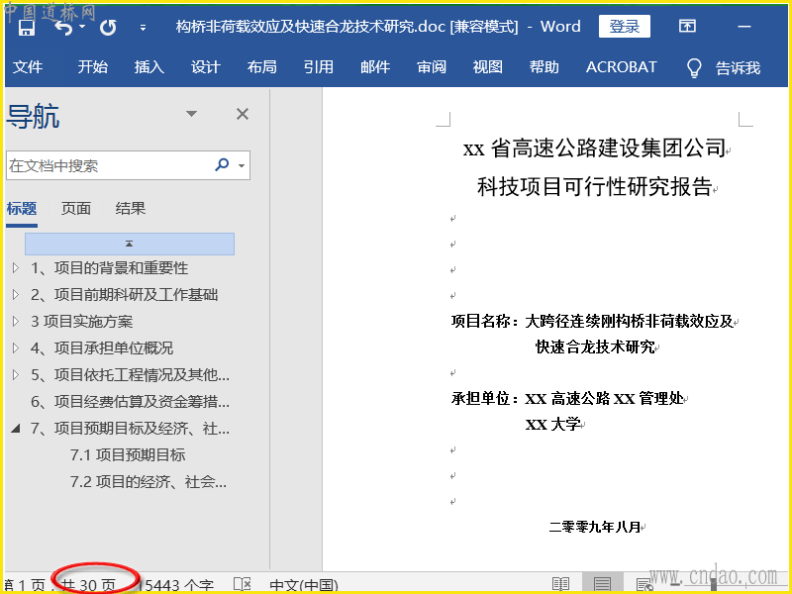Click the magnifier search icon
This screenshot has height=594, width=792.
coord(222,164)
